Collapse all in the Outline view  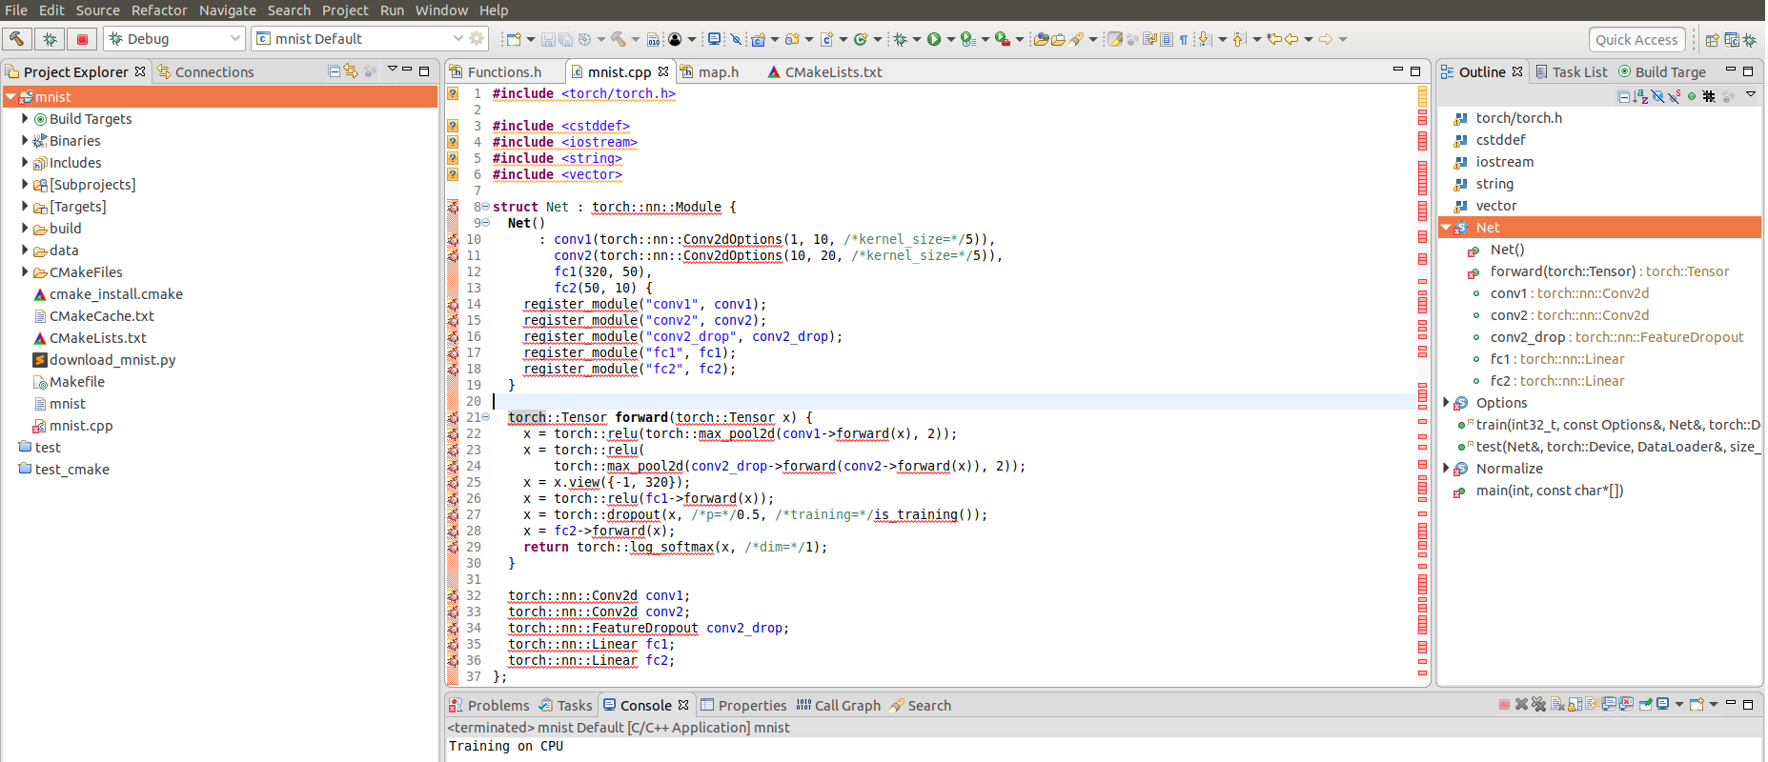(x=1623, y=96)
